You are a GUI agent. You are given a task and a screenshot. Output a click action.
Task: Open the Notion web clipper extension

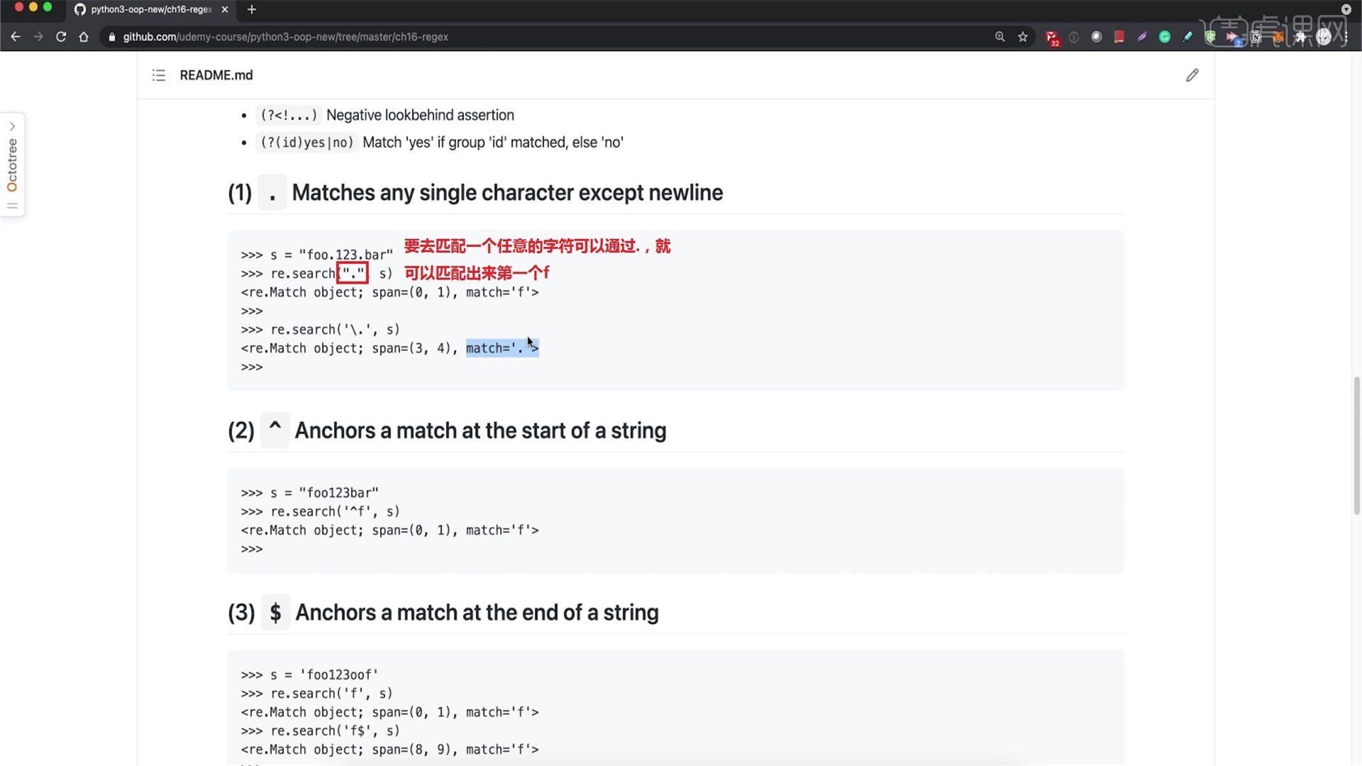coord(1256,37)
